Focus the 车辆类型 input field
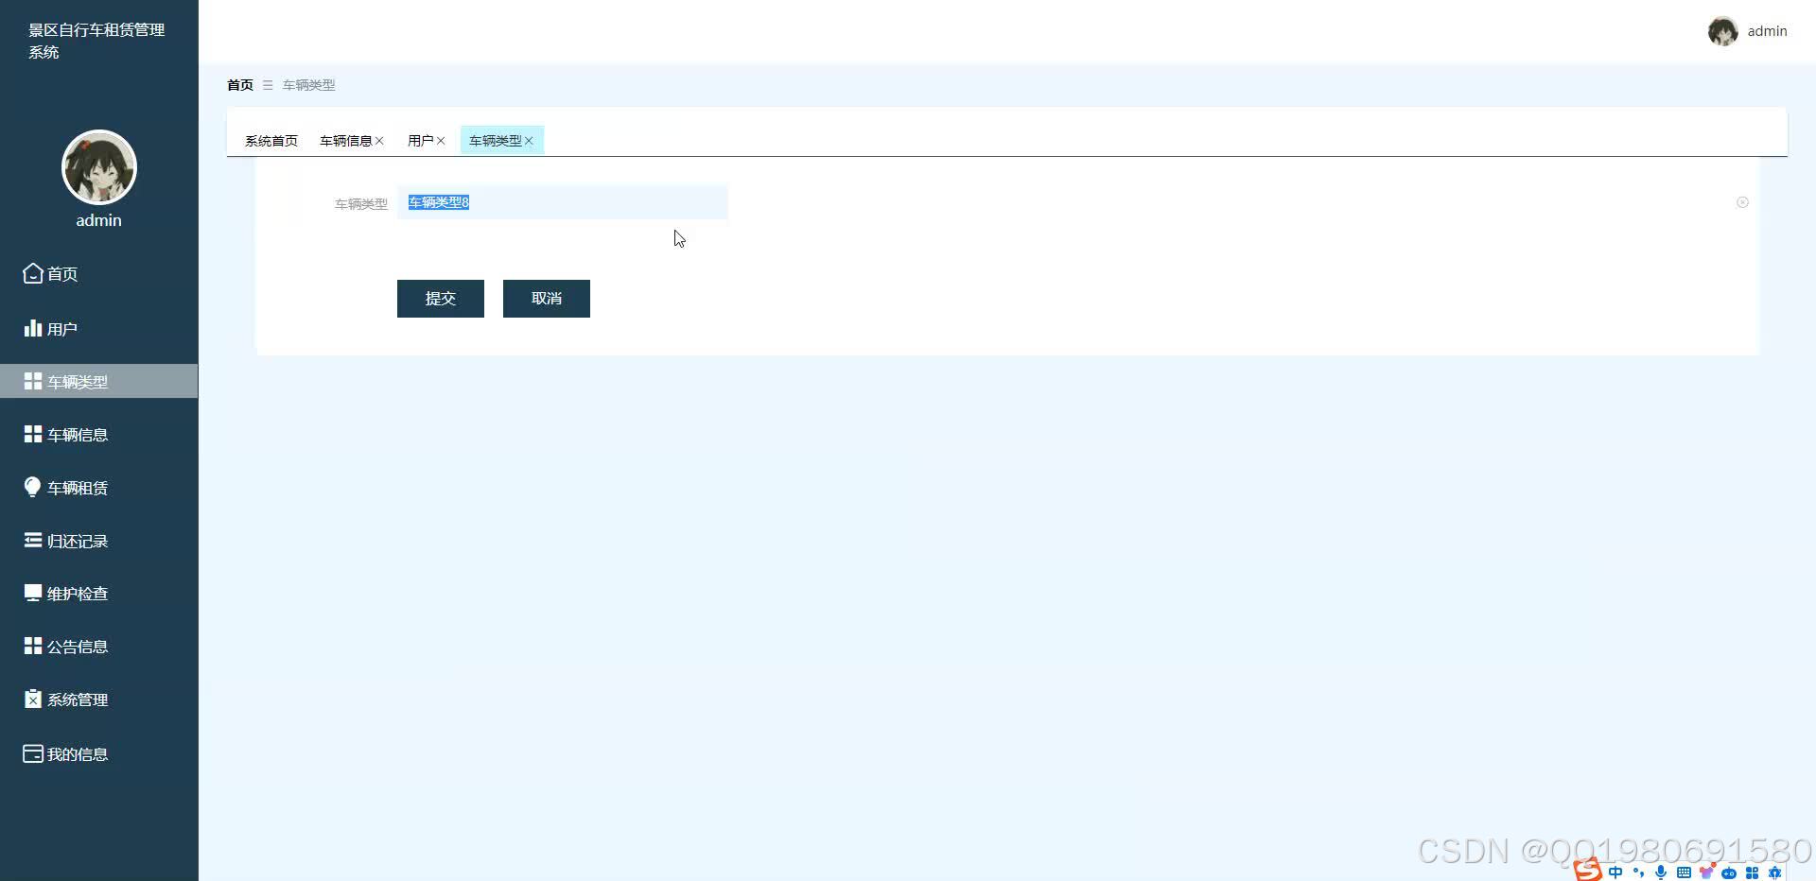 pos(563,202)
